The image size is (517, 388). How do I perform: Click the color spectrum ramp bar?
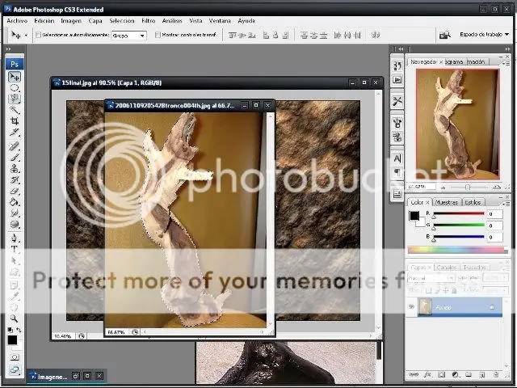(x=457, y=250)
